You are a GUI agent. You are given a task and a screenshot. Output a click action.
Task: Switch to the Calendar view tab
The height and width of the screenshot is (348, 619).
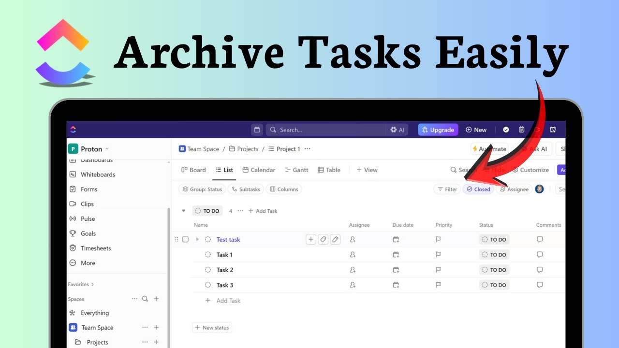pyautogui.click(x=259, y=170)
